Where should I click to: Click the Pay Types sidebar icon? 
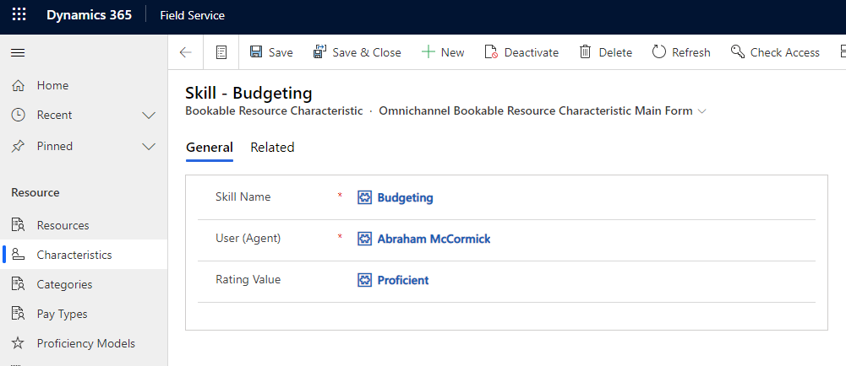click(x=19, y=314)
